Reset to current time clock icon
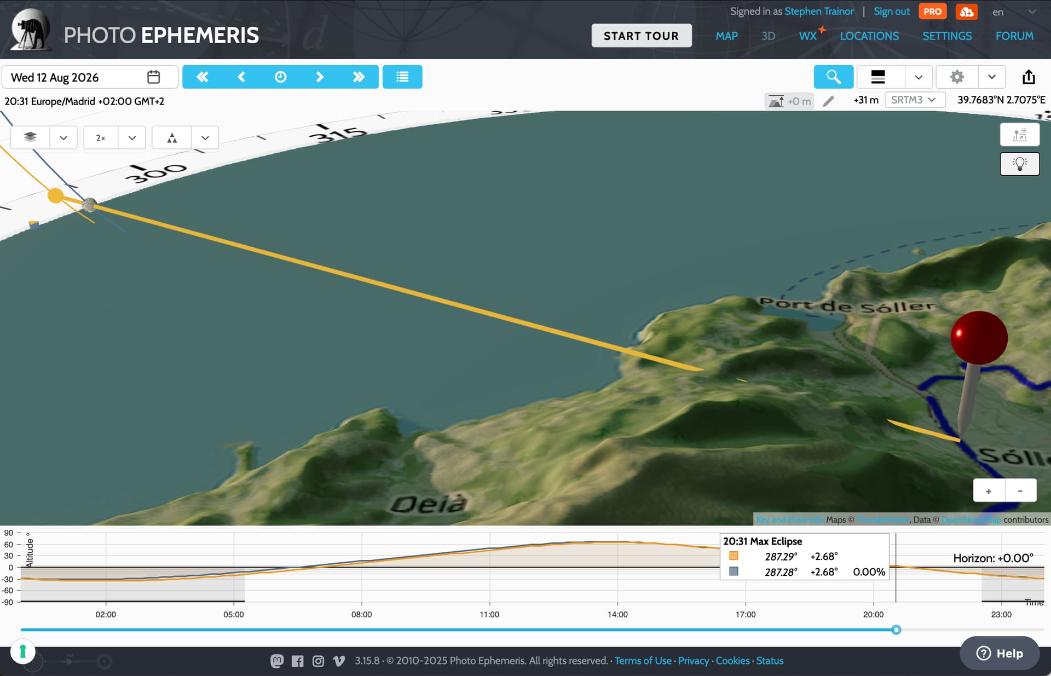This screenshot has height=676, width=1051. click(280, 77)
